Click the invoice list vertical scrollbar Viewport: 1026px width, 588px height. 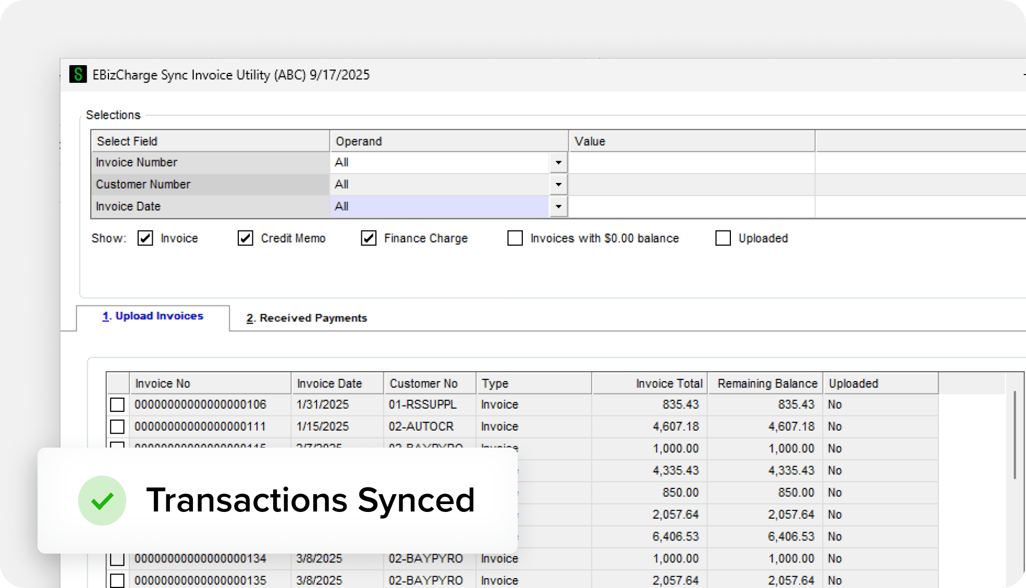point(1015,435)
